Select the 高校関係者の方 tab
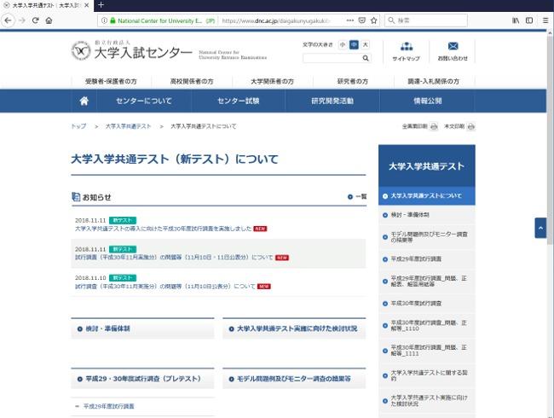The width and height of the screenshot is (554, 418). (x=192, y=81)
